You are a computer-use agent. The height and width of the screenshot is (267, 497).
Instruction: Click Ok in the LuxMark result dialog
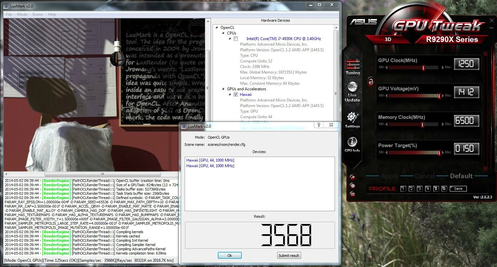230,256
